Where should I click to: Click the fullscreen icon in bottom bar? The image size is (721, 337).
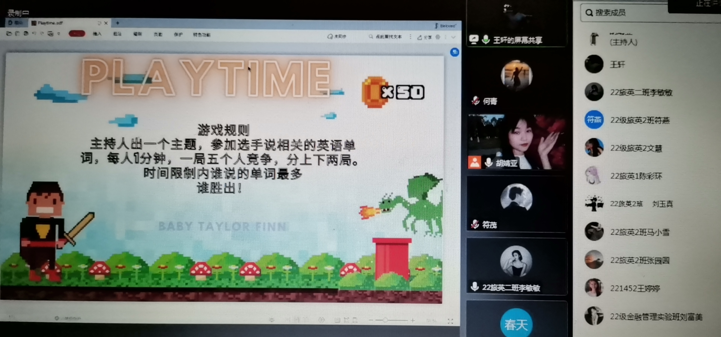[450, 321]
